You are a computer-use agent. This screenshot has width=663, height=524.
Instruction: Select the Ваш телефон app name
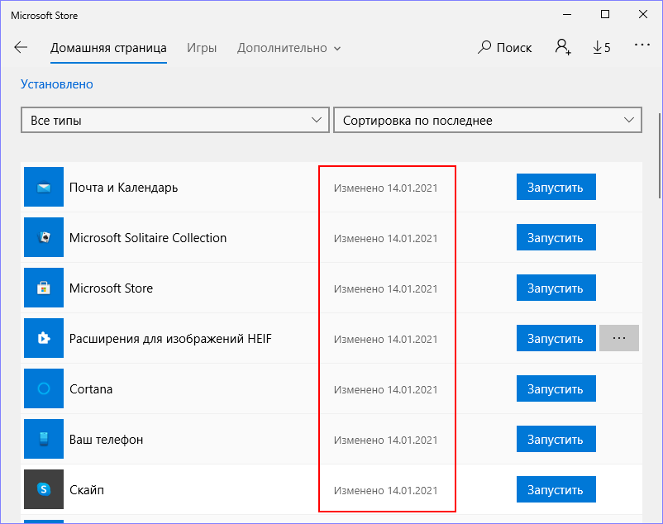pyautogui.click(x=106, y=440)
